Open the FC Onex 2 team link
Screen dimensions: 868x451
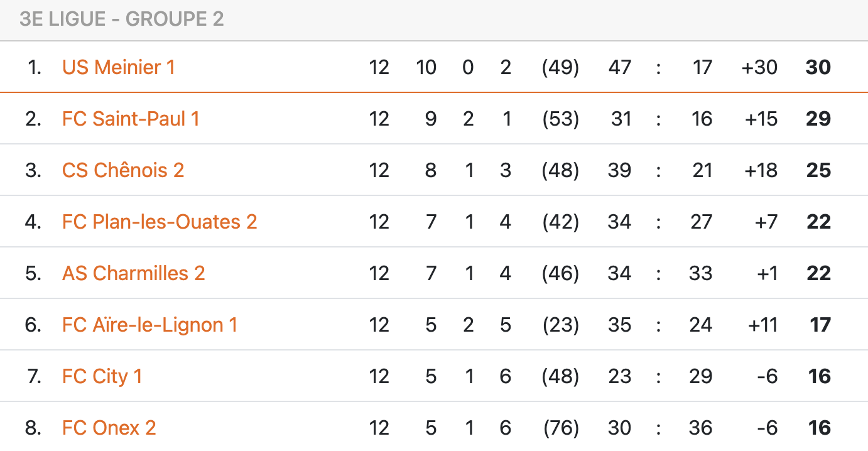click(x=109, y=428)
